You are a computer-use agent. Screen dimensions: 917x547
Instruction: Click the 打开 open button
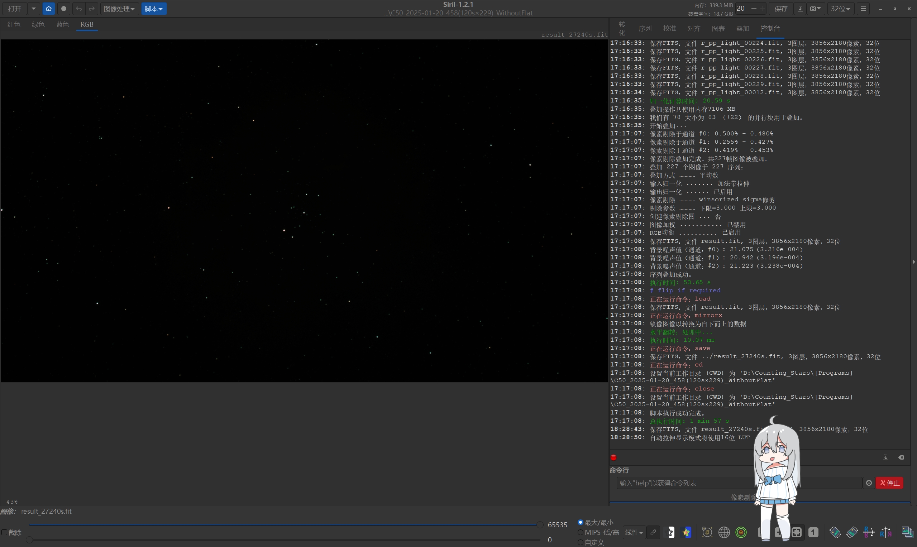[x=15, y=9]
